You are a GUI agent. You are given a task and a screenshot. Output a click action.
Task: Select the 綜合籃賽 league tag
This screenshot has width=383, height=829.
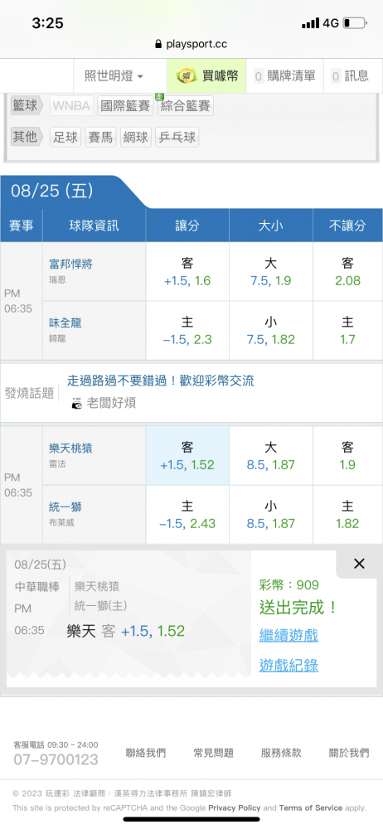coord(185,106)
